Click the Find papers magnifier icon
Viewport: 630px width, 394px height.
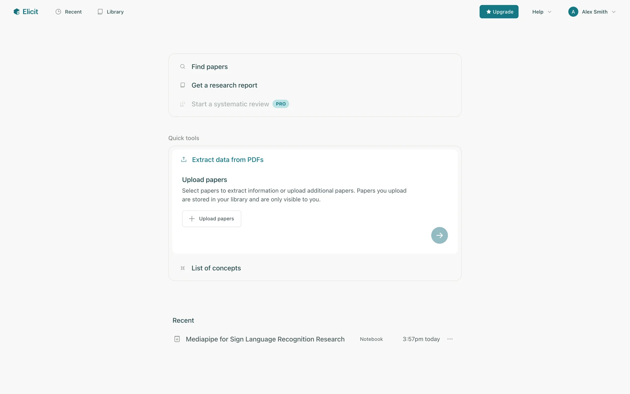183,67
